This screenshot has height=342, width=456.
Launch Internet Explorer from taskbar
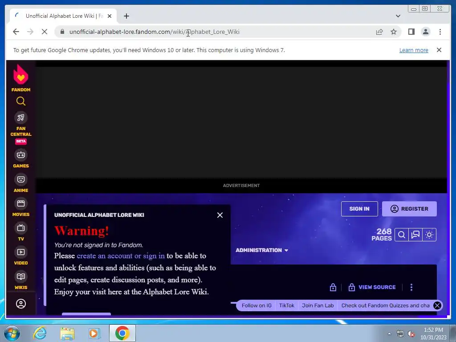[x=40, y=333]
